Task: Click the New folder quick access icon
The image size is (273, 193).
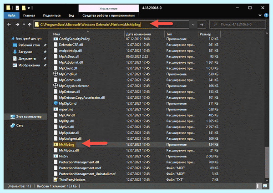Action: click(x=24, y=8)
